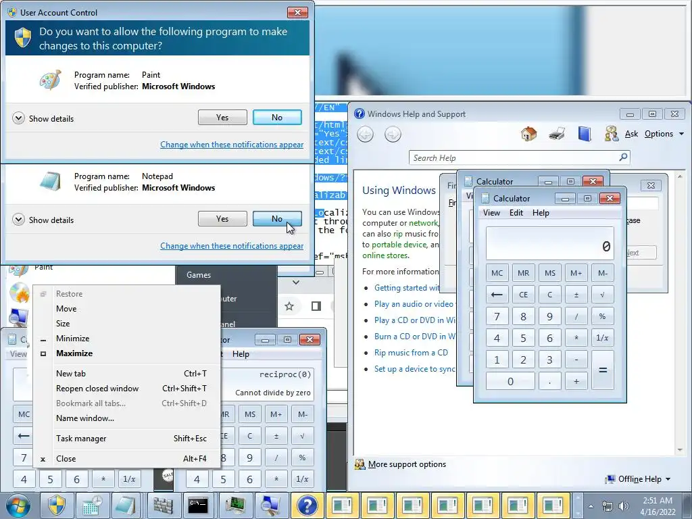
Task: Click the UAC shield taskbar icon
Action: tap(57, 505)
